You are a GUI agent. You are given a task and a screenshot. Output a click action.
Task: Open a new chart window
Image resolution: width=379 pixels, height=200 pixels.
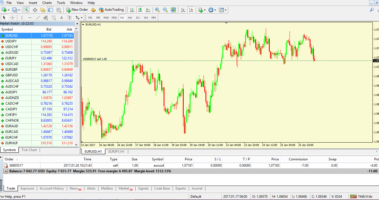click(x=5, y=10)
